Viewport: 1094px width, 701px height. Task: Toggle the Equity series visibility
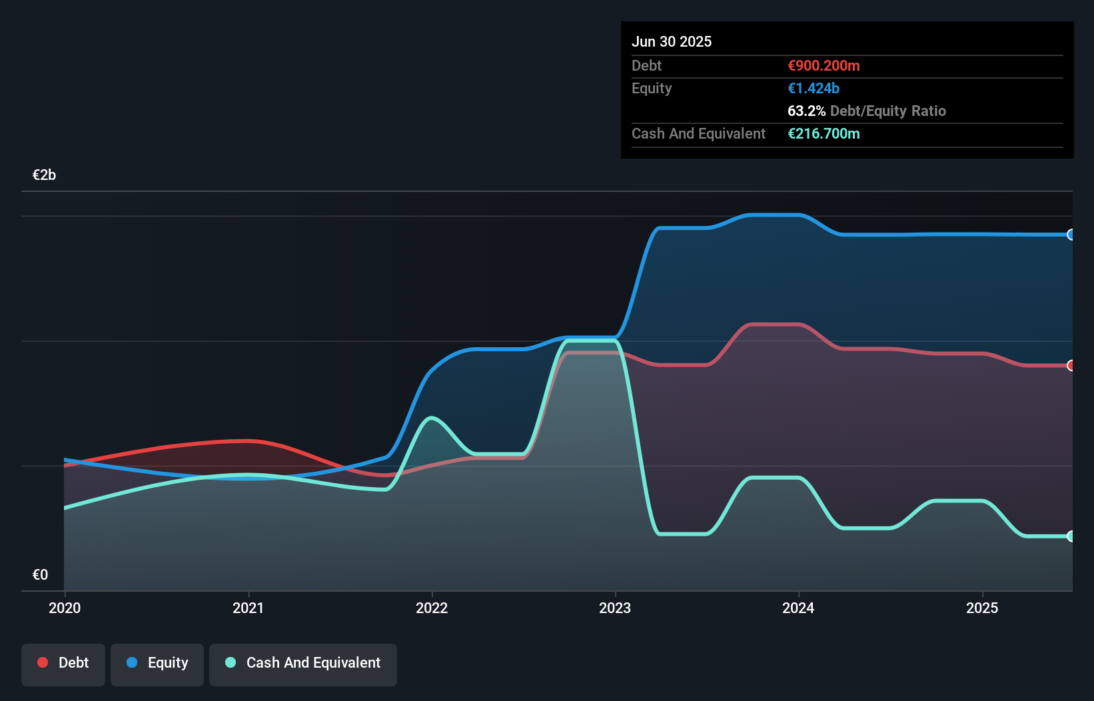pos(157,663)
